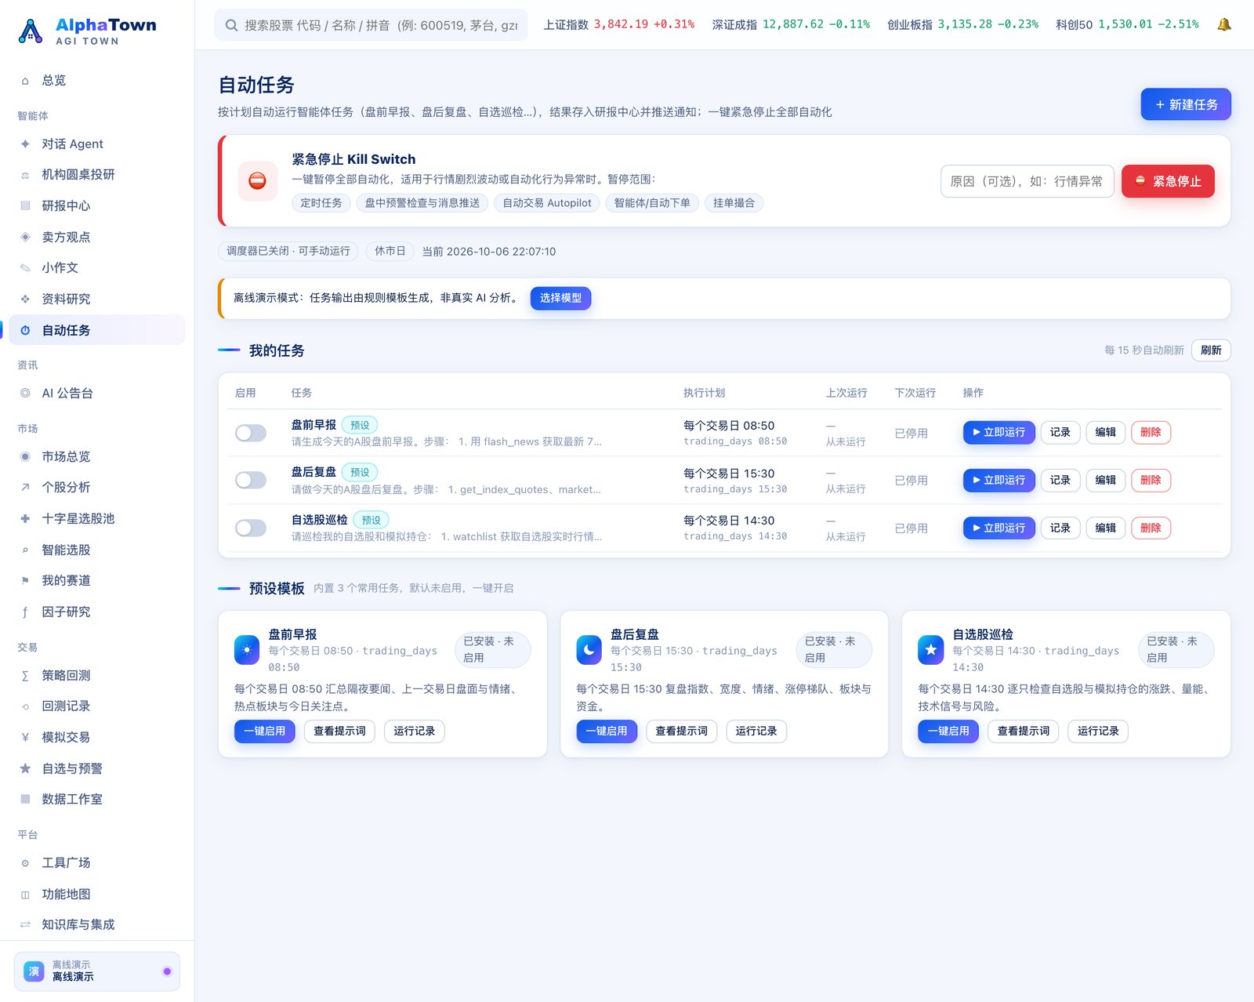Enable the 自选股巡检 task toggle
This screenshot has height=1002, width=1254.
251,528
